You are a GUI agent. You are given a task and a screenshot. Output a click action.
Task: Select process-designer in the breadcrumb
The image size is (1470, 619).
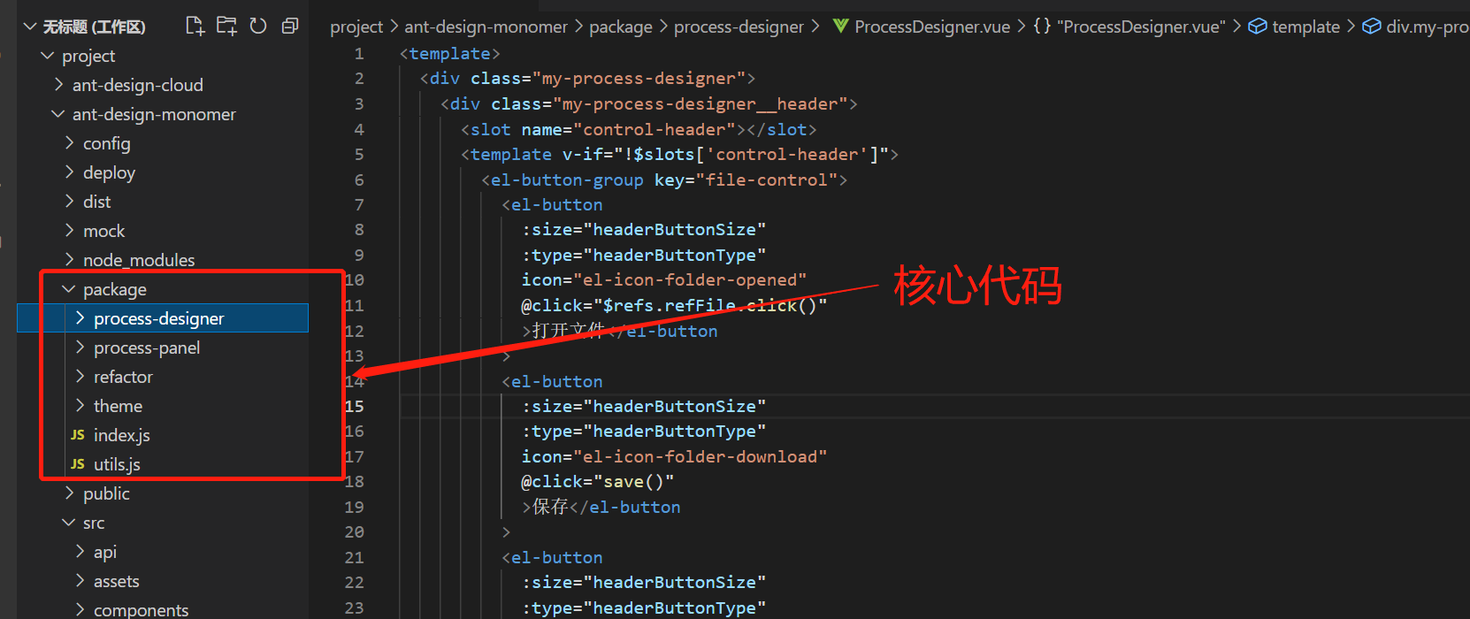pyautogui.click(x=739, y=27)
